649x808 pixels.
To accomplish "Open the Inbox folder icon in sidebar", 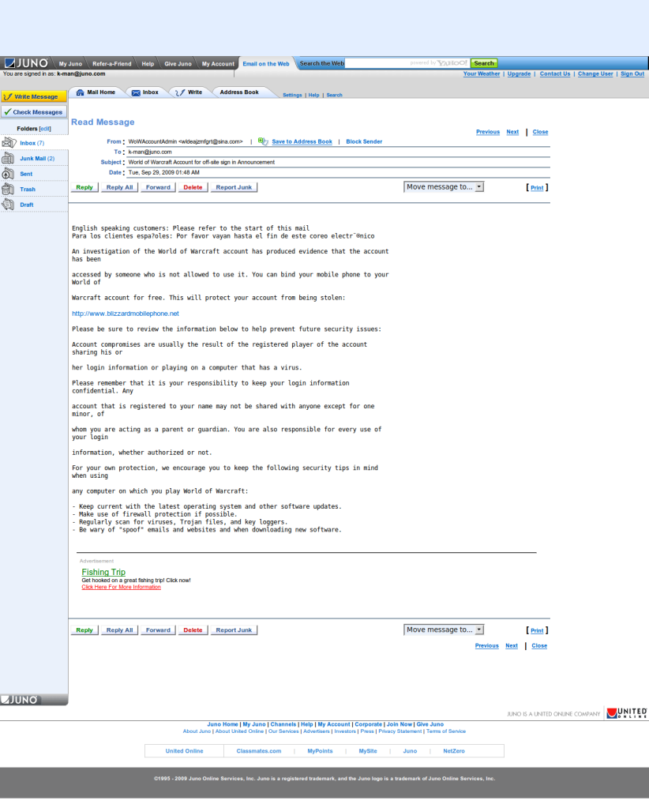I will click(9, 143).
